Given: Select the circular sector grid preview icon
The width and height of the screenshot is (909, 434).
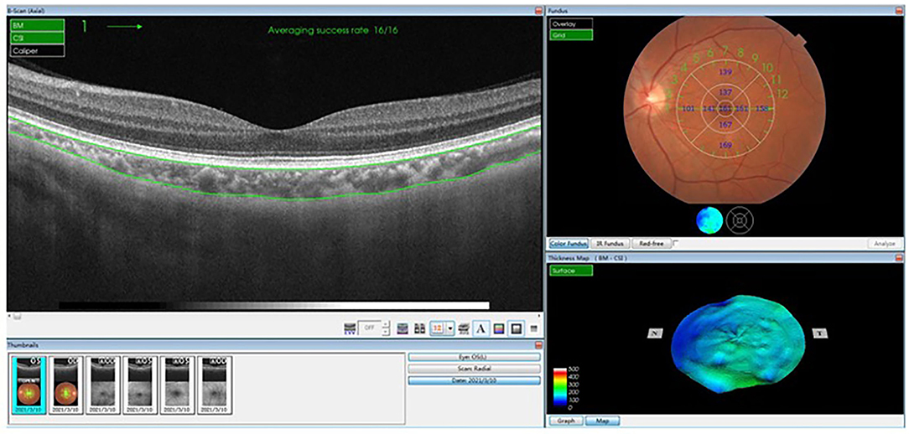Looking at the screenshot, I should 740,220.
